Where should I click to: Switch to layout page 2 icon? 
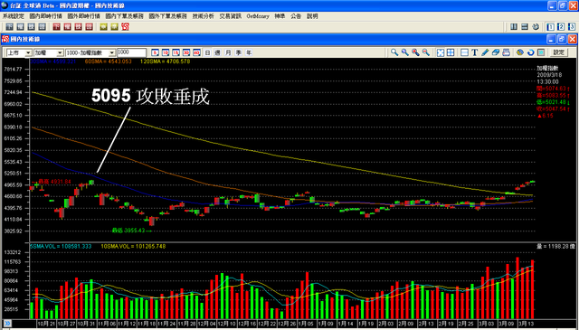561,26
